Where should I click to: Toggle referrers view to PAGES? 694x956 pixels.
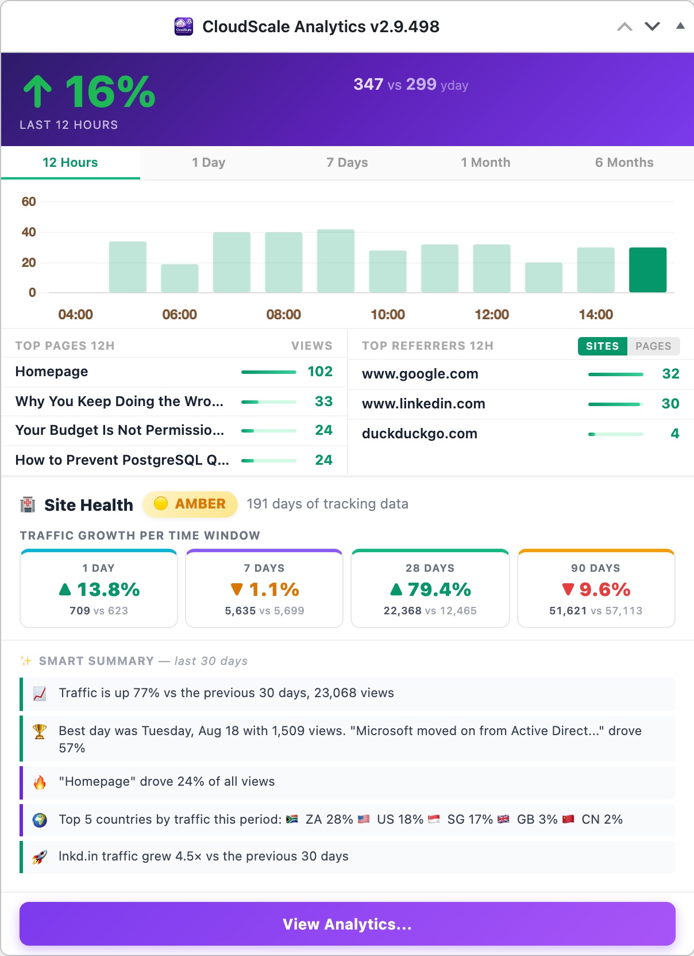(653, 346)
